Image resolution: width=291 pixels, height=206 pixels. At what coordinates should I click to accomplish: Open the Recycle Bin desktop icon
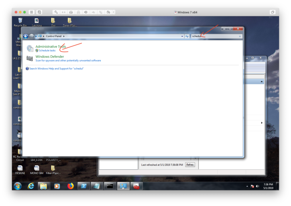(x=20, y=22)
